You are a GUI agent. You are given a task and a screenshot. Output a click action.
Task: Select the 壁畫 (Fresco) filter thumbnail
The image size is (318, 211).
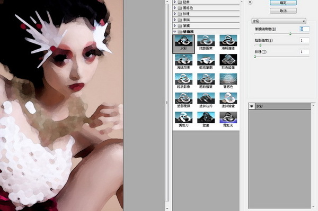coord(206,120)
